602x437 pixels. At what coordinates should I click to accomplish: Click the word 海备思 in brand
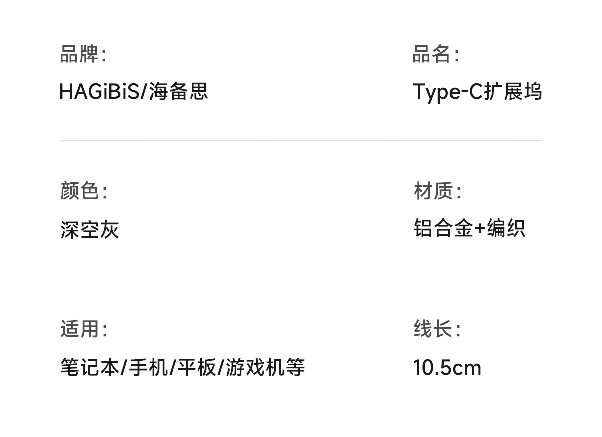[x=179, y=92]
